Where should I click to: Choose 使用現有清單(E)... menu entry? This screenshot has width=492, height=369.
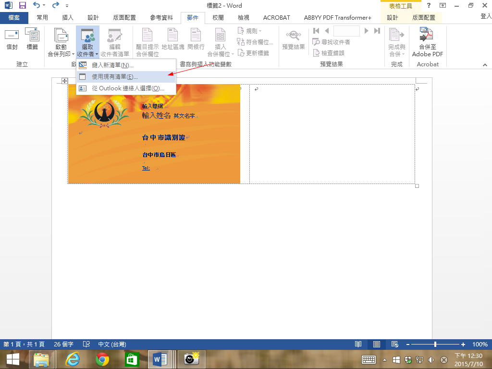point(126,76)
